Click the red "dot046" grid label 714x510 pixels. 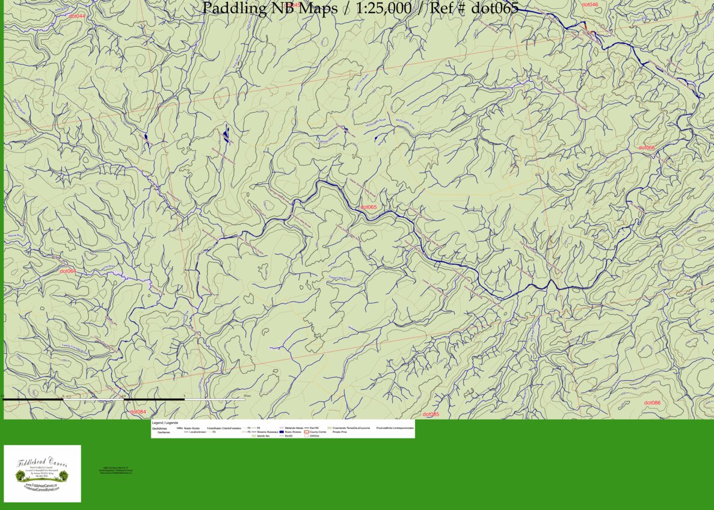tap(589, 5)
